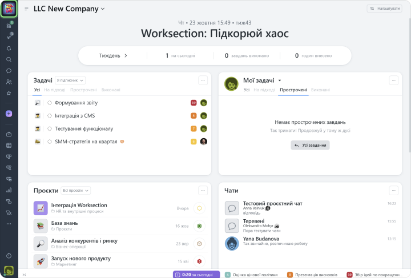The height and width of the screenshot is (278, 411).
Task: Open the three-dot menu of Чати panel
Action: pos(394,190)
